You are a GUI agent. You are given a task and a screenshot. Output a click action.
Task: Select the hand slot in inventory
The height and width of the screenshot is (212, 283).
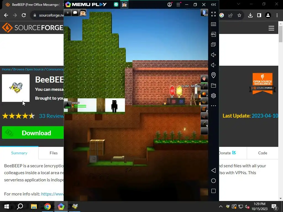[x=204, y=78]
